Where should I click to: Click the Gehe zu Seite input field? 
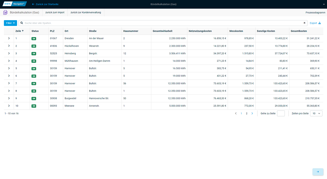coord(281,114)
